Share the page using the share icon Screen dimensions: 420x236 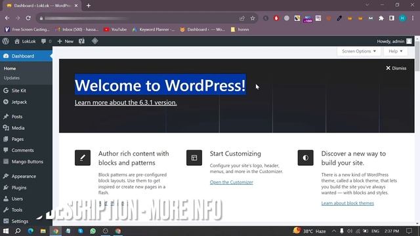tap(242, 18)
